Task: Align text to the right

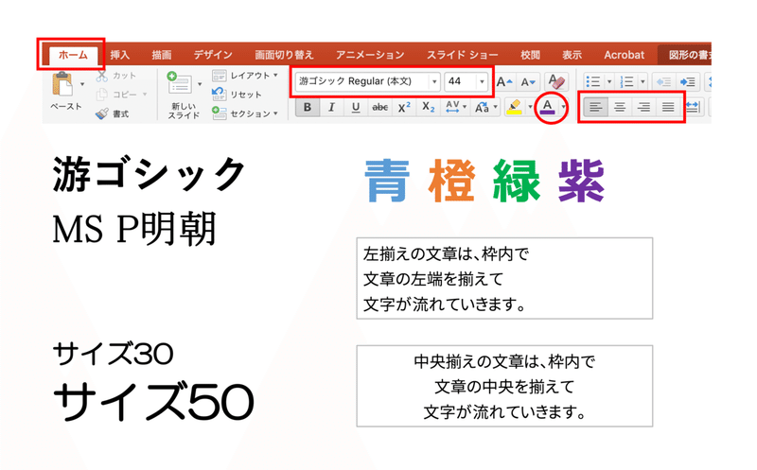Action: pos(644,107)
